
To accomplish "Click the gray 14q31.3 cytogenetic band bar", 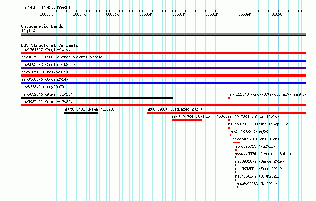I will [x=163, y=34].
